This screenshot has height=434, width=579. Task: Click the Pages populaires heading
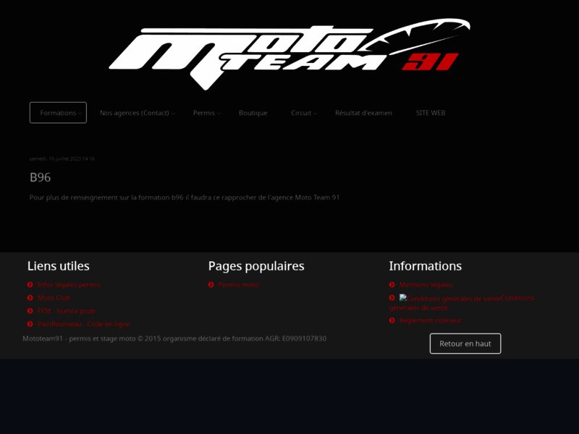pos(256,265)
